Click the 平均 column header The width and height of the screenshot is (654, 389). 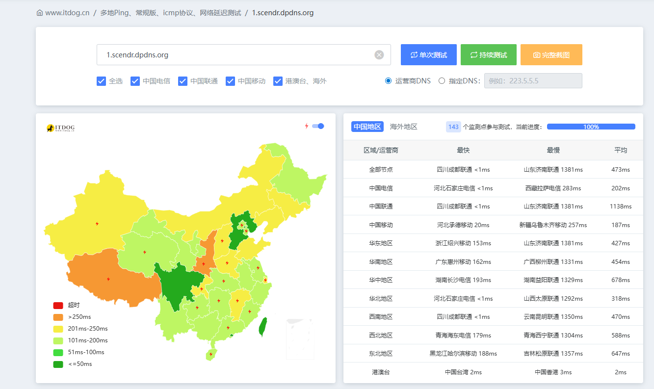tap(621, 150)
